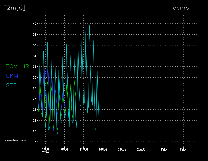208x161 pixels.
Task: Click the 40 degree y-axis label
Action: (34, 24)
